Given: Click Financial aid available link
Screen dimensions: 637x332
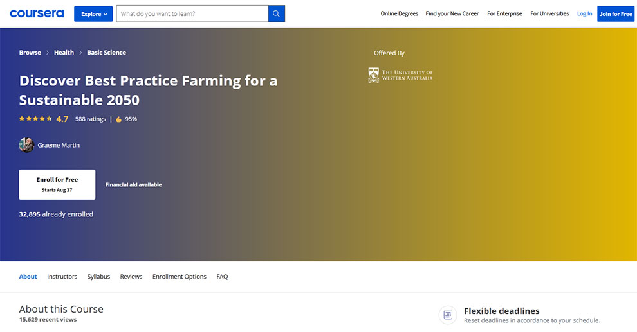Looking at the screenshot, I should tap(133, 184).
